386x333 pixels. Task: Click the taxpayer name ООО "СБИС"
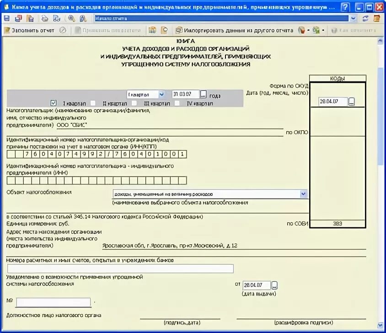72,125
